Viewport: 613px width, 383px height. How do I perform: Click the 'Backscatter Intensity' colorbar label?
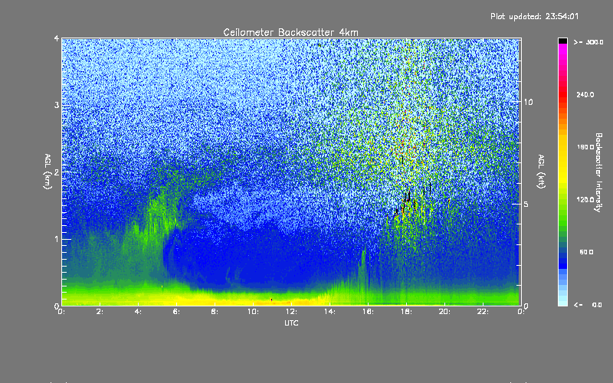pyautogui.click(x=598, y=172)
